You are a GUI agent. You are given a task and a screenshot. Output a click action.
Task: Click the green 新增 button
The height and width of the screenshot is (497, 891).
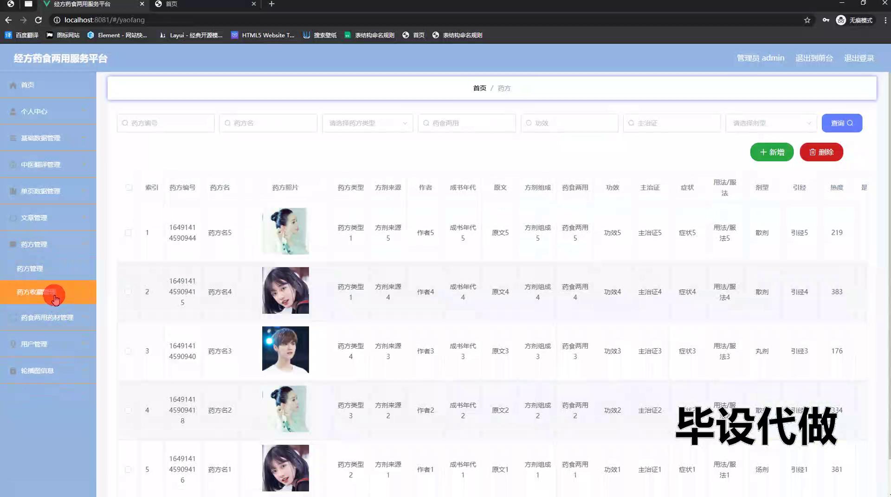coord(771,152)
